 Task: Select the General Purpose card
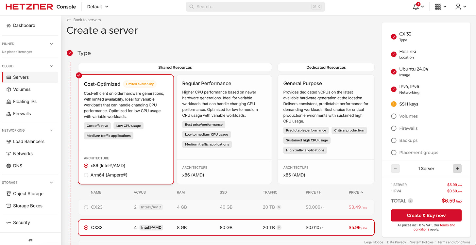(326, 129)
